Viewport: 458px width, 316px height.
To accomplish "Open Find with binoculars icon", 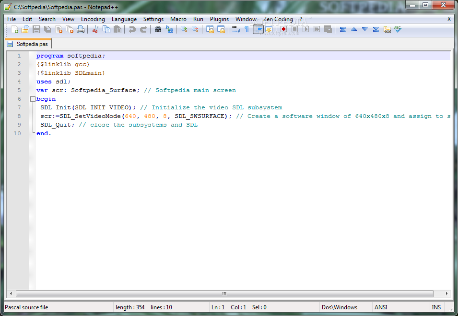I will point(158,30).
